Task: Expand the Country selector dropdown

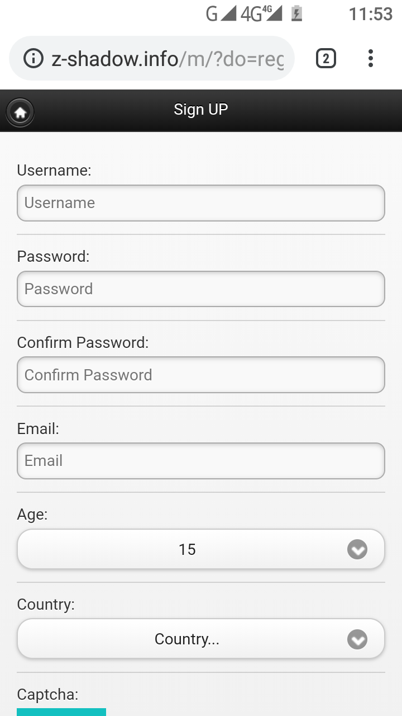Action: click(x=201, y=639)
